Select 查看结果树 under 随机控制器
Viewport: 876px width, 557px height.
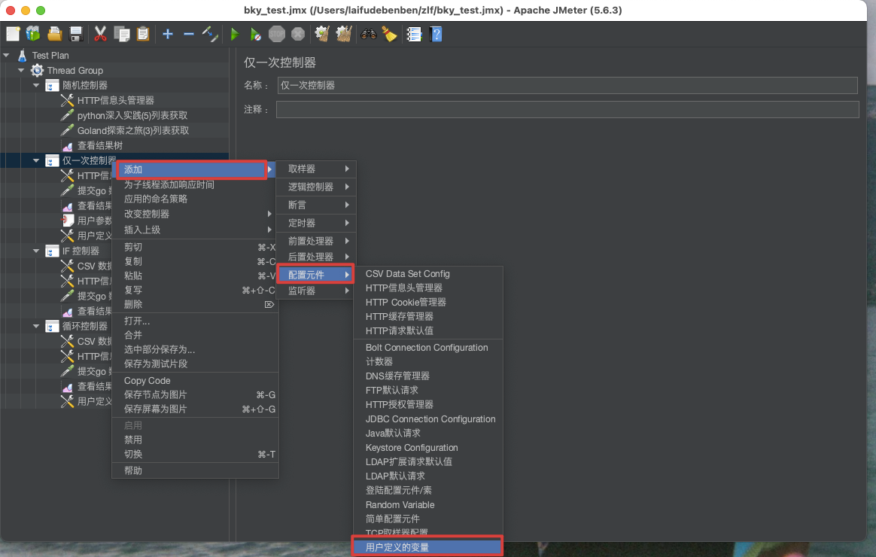pyautogui.click(x=99, y=146)
